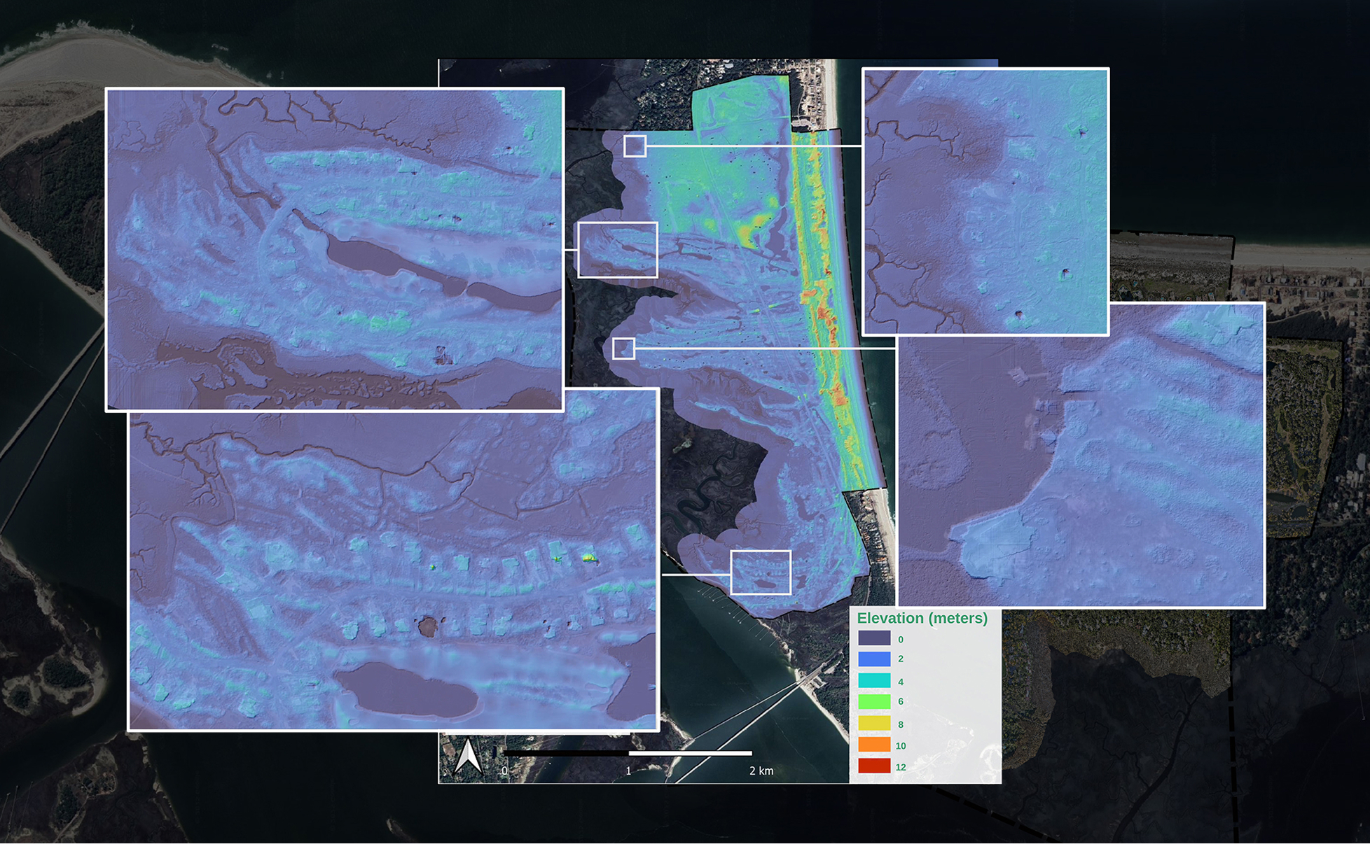Open the top-left inset map with lagoon
The height and width of the screenshot is (844, 1370).
click(x=335, y=249)
